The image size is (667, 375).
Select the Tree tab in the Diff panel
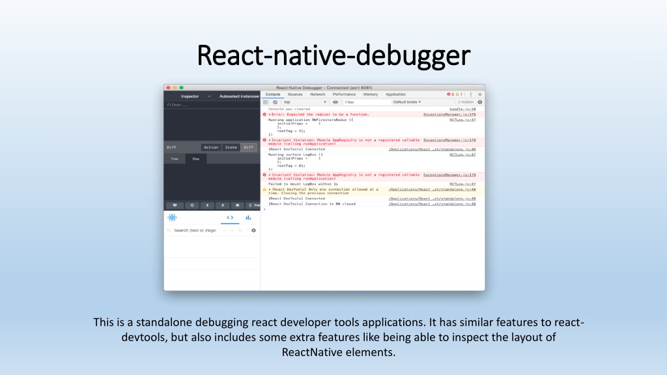click(175, 159)
